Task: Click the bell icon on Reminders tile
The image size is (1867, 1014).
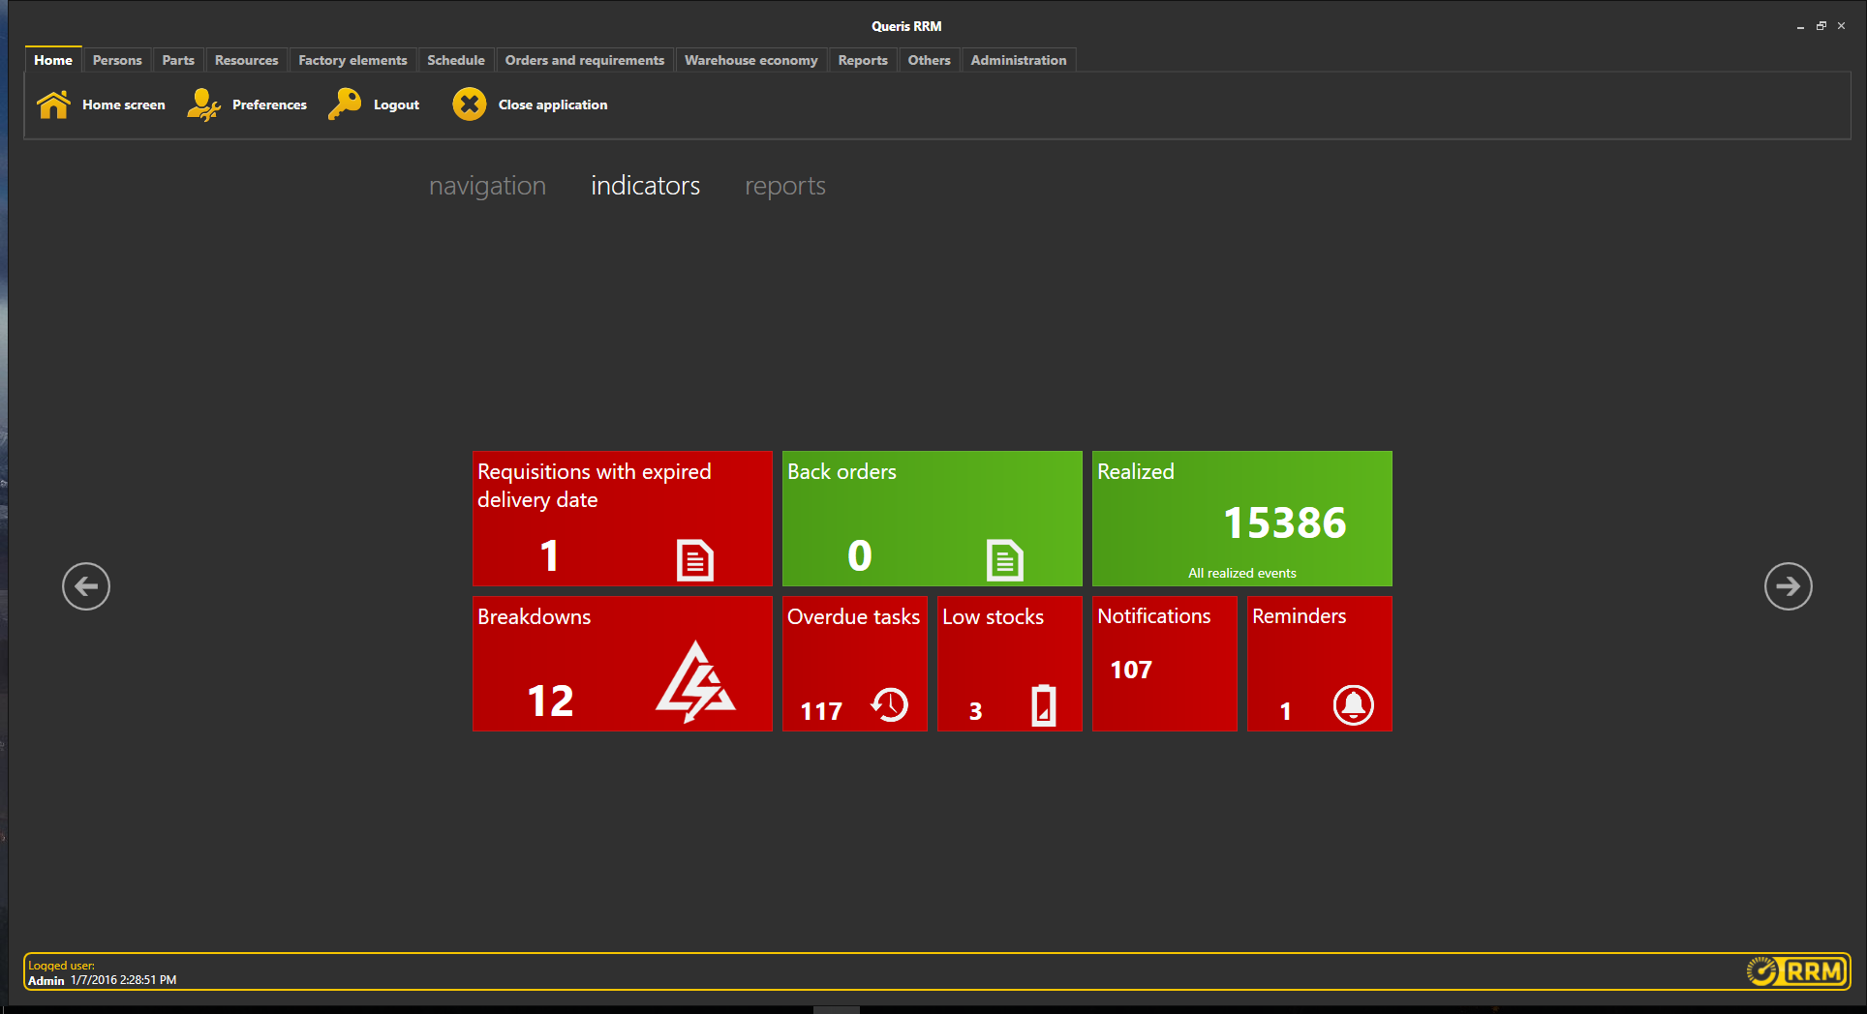Action: tap(1353, 705)
